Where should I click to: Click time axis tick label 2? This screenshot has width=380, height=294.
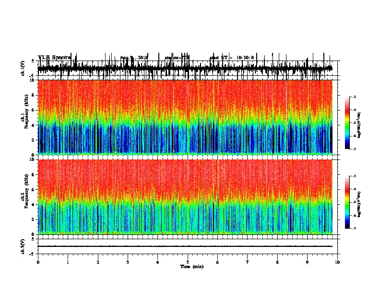click(98, 262)
